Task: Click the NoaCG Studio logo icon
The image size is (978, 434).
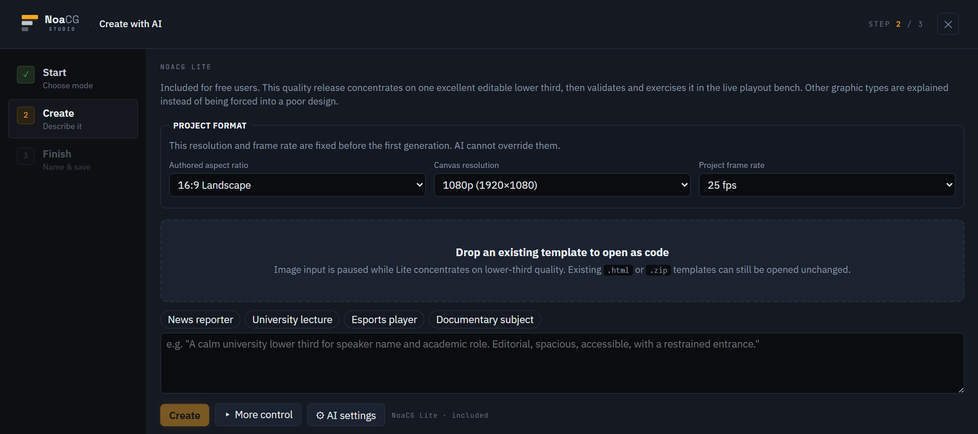Action: (x=29, y=23)
